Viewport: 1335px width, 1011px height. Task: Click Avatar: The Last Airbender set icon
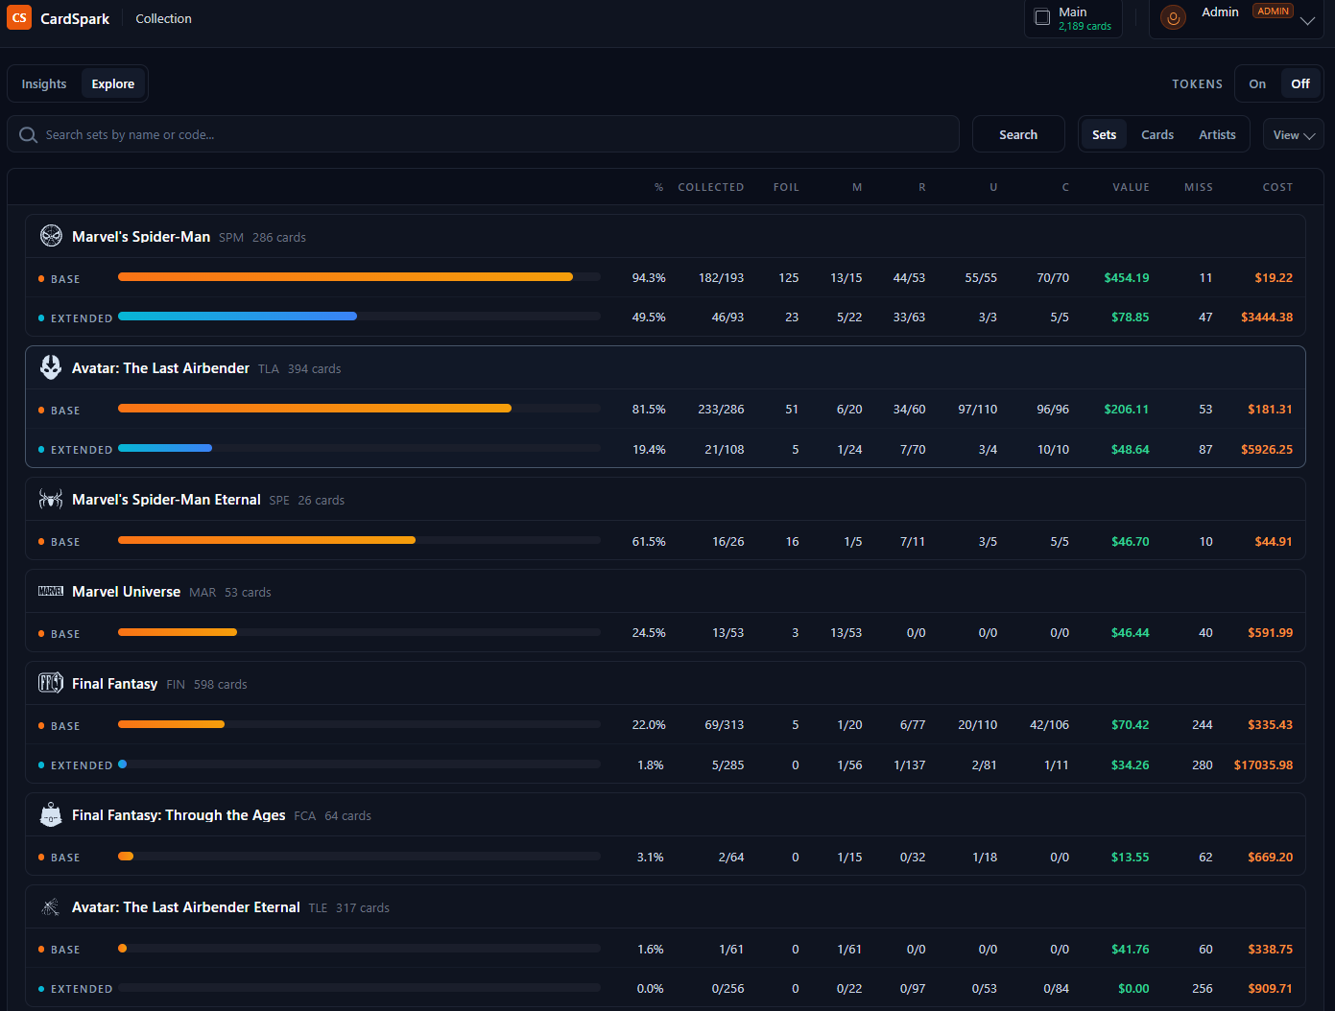tap(51, 367)
